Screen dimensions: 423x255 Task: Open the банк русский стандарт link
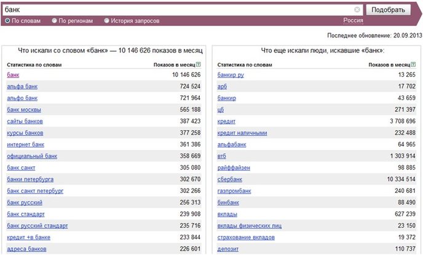pos(38,226)
